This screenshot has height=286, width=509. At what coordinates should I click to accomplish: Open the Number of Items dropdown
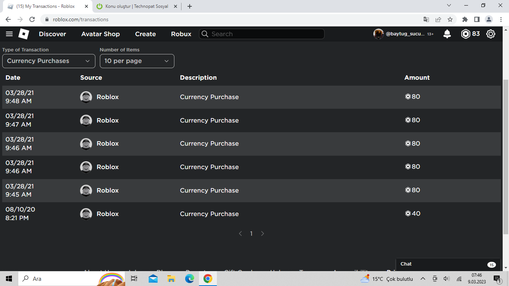pyautogui.click(x=137, y=61)
